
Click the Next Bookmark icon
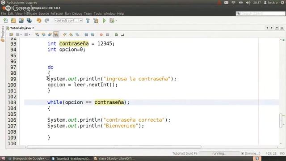click(x=71, y=34)
